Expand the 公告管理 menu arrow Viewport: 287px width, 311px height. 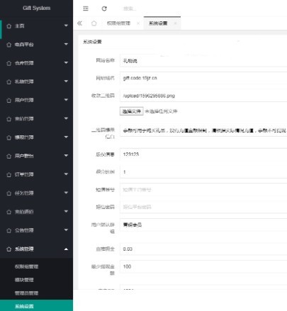pyautogui.click(x=66, y=230)
